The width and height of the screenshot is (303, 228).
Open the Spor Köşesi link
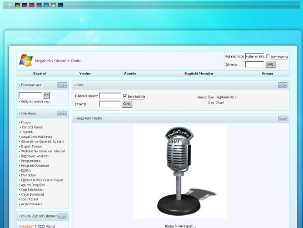(29, 199)
